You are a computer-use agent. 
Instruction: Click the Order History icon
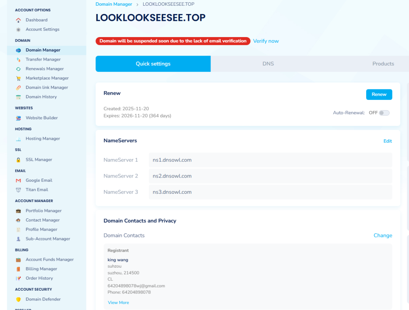18,279
